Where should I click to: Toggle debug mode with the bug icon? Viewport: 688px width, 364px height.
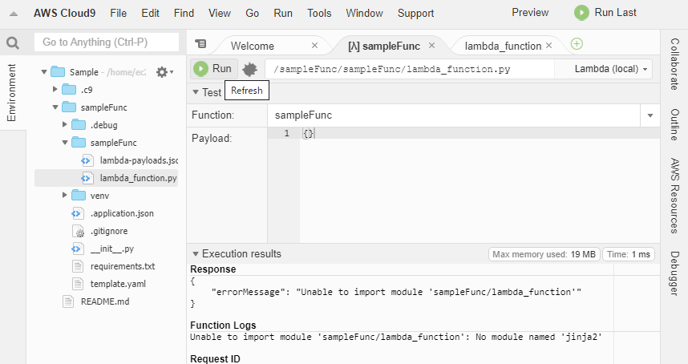click(249, 69)
